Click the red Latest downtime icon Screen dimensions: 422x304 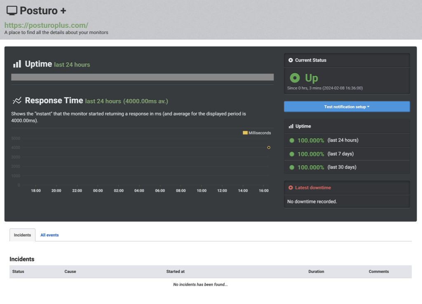coord(291,187)
